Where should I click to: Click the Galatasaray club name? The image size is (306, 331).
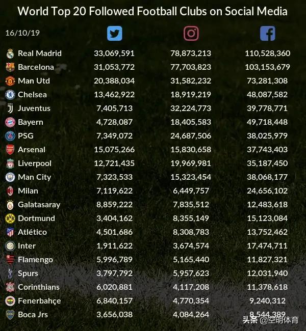point(39,205)
